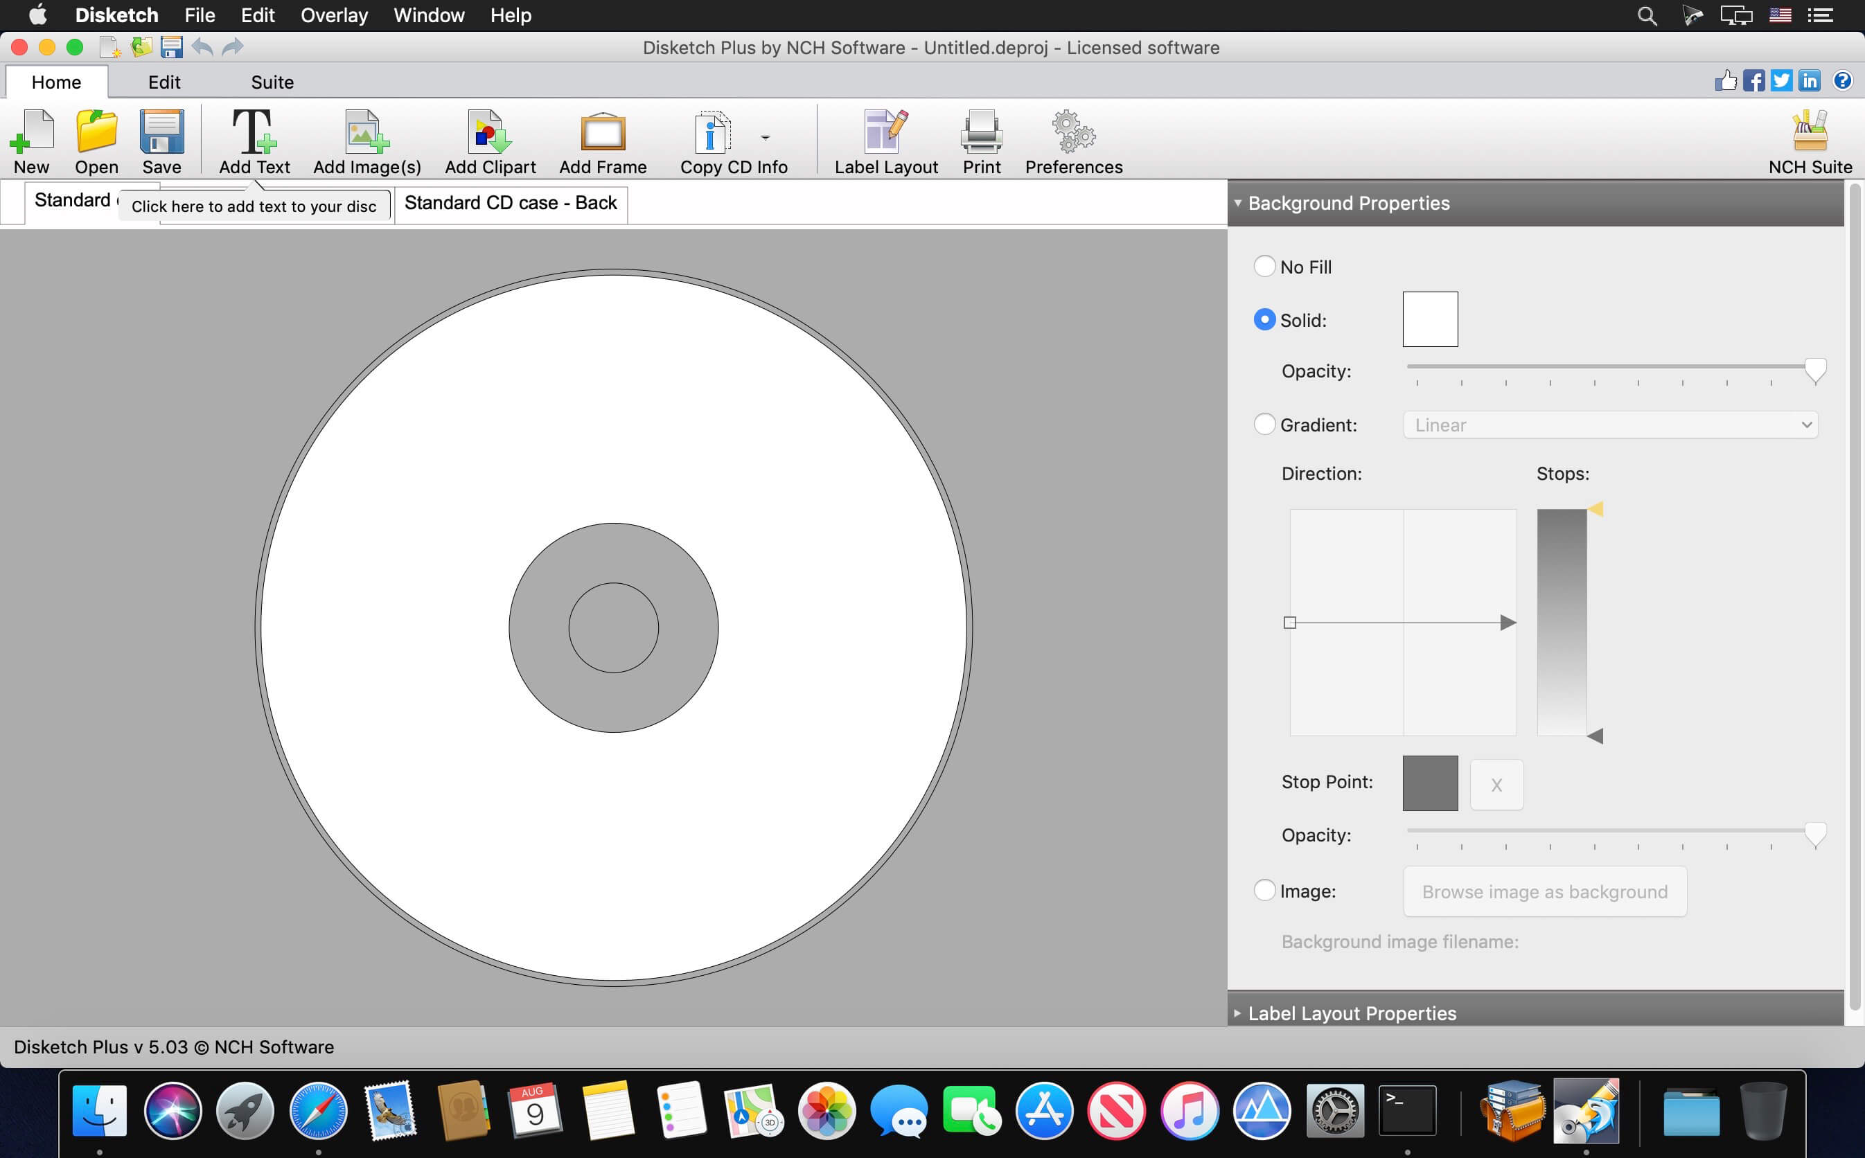Open the Solid fill color swatch
The width and height of the screenshot is (1865, 1158).
pyautogui.click(x=1429, y=319)
